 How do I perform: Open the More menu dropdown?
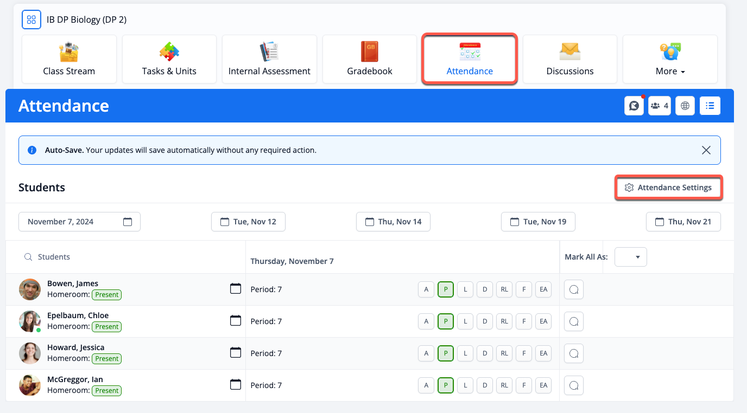[x=670, y=60]
